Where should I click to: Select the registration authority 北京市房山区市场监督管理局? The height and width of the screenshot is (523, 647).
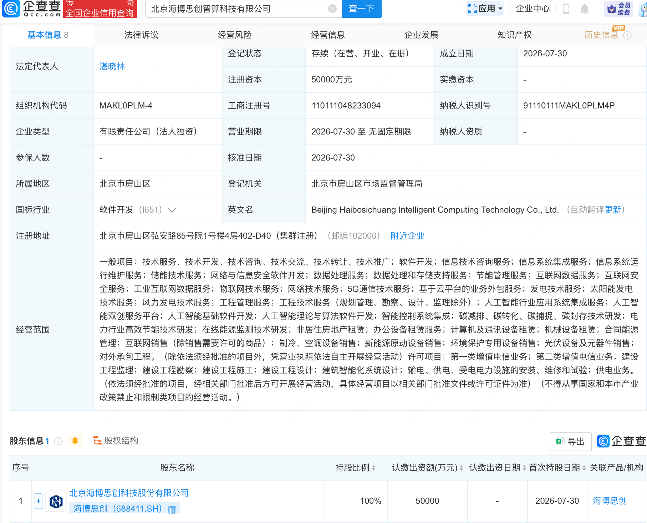[x=367, y=184]
